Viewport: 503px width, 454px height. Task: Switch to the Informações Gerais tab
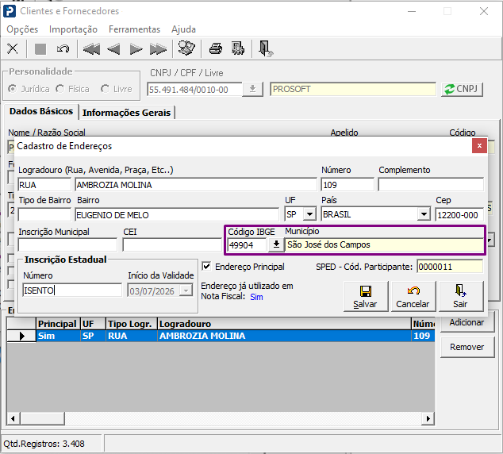pyautogui.click(x=126, y=113)
